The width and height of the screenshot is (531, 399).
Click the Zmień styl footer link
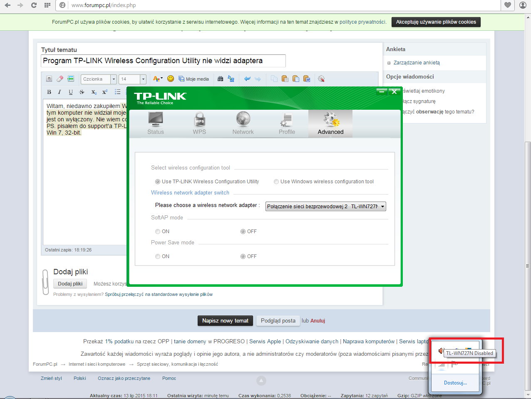coord(51,378)
